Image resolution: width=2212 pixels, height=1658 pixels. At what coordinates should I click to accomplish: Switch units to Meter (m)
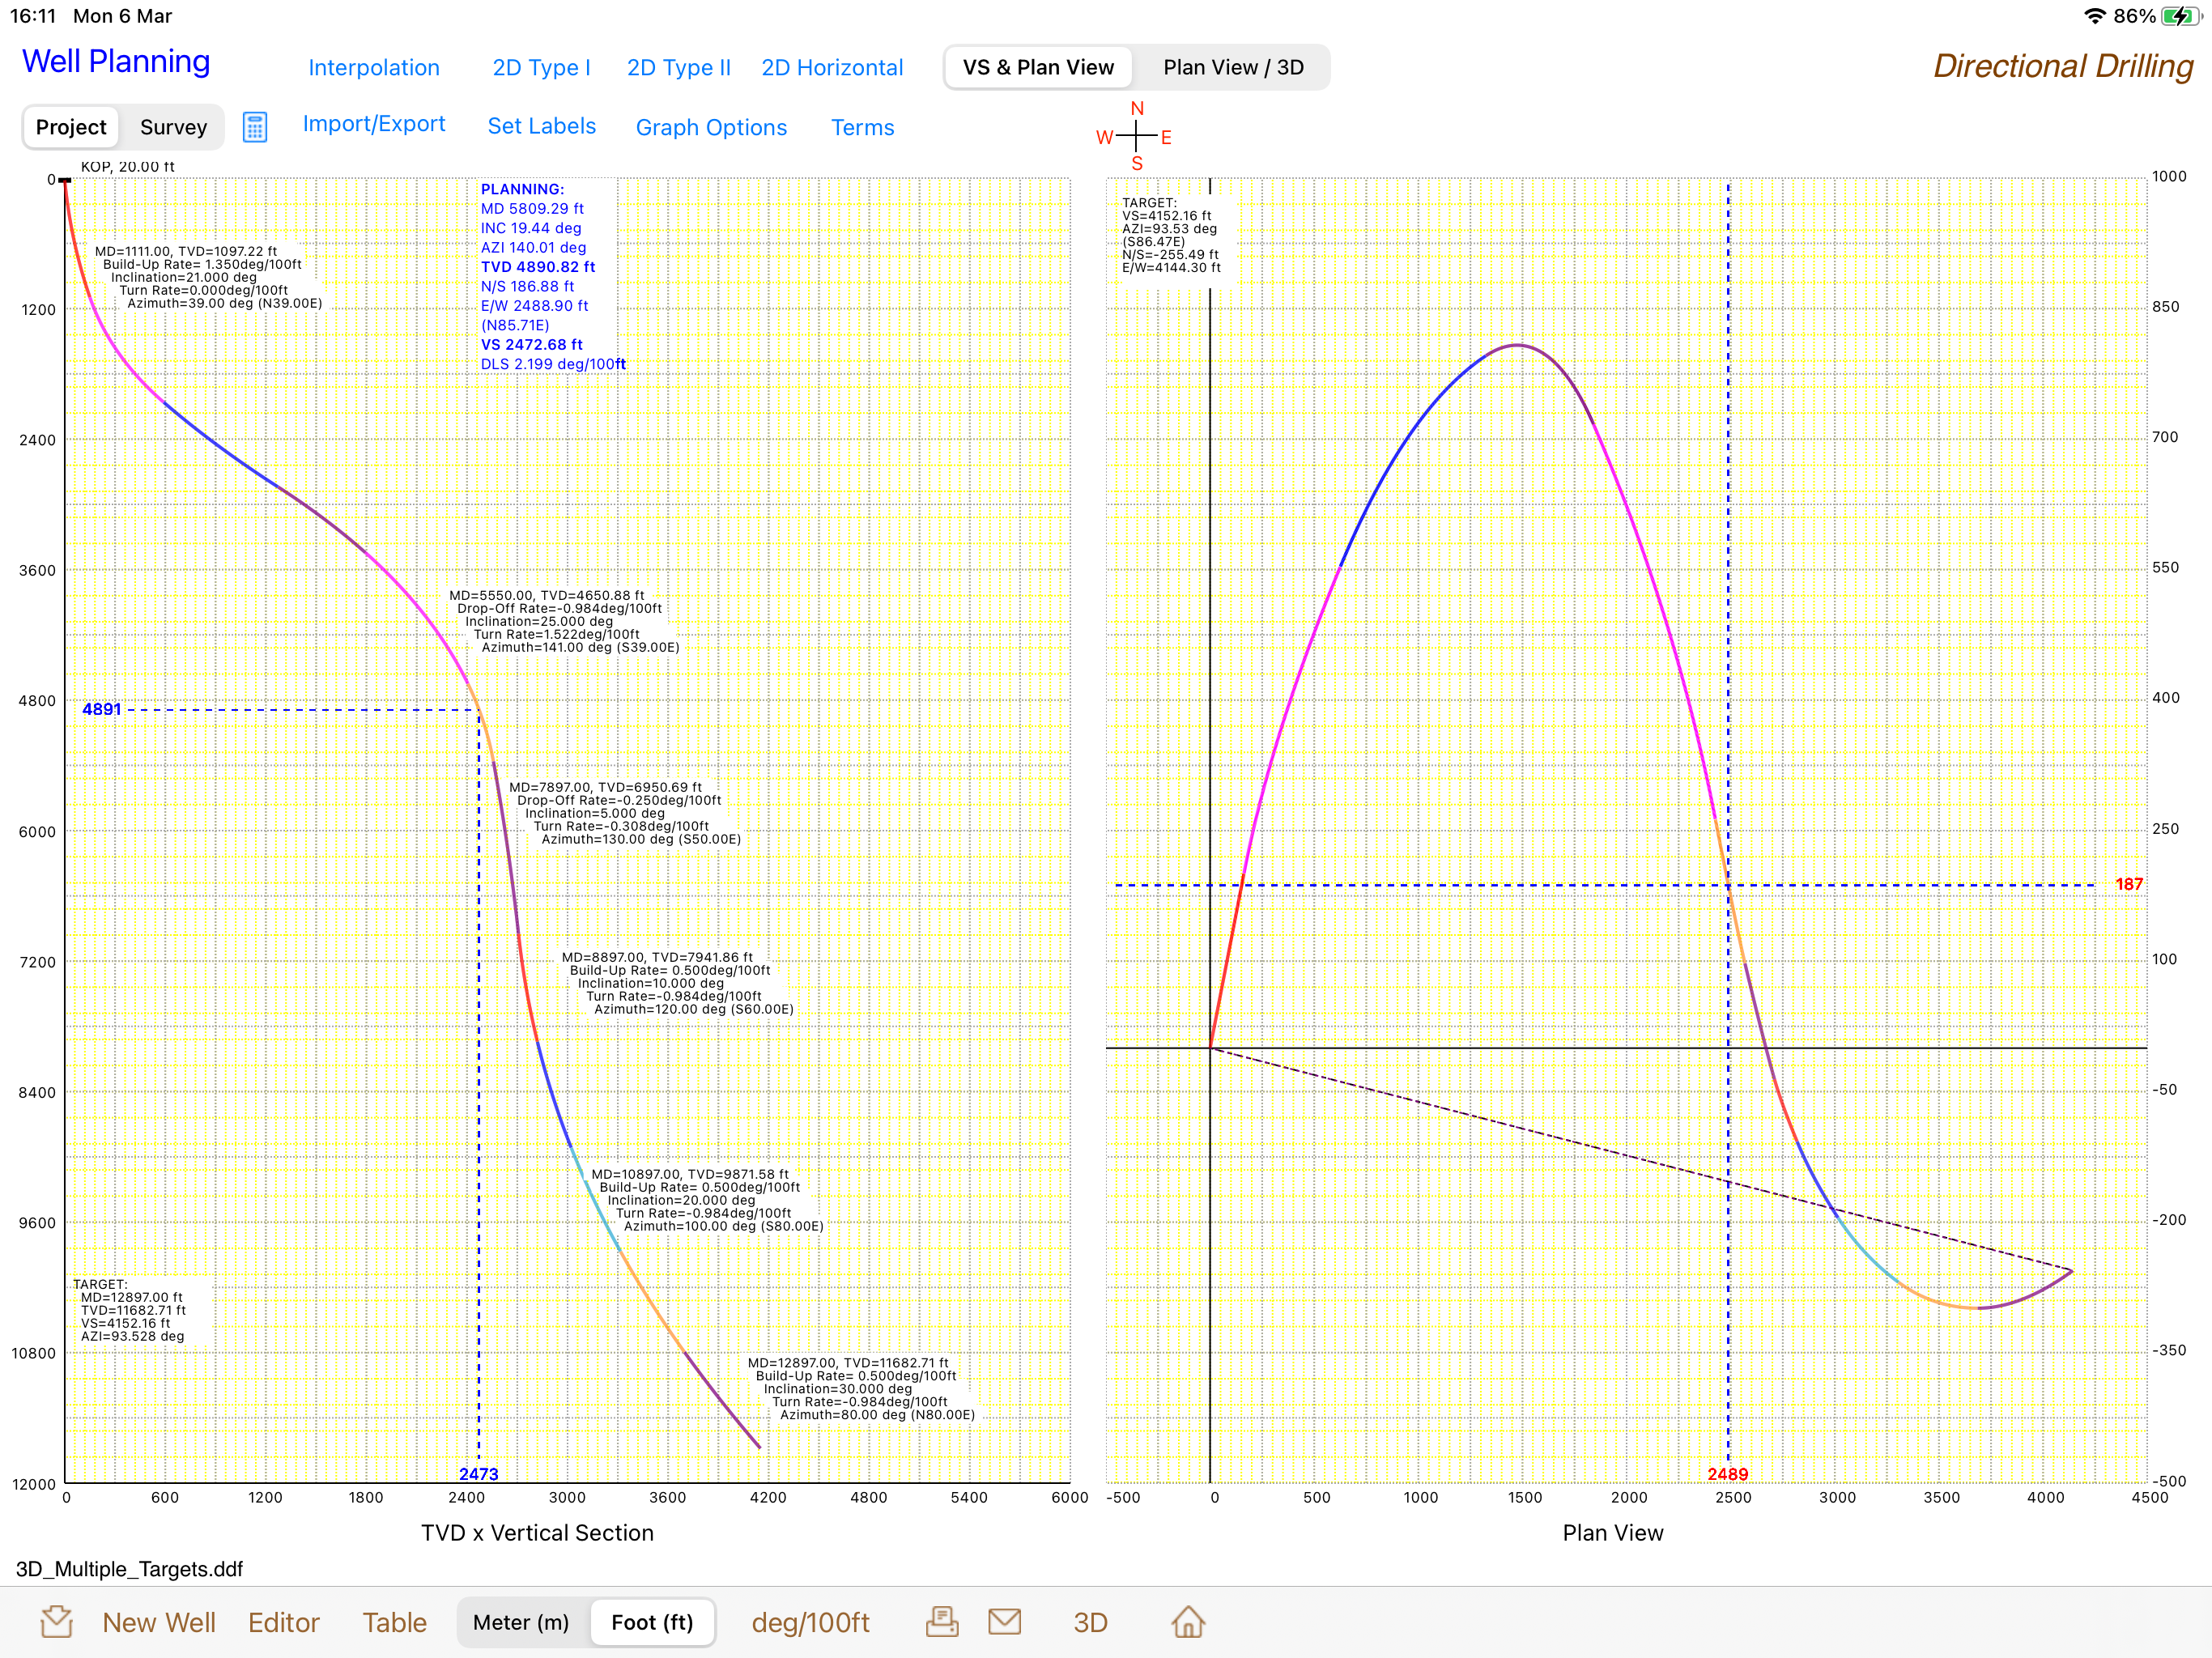pyautogui.click(x=521, y=1622)
